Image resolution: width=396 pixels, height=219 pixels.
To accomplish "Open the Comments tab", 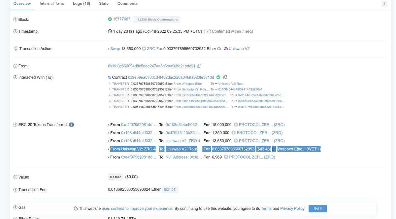I will pyautogui.click(x=127, y=4).
